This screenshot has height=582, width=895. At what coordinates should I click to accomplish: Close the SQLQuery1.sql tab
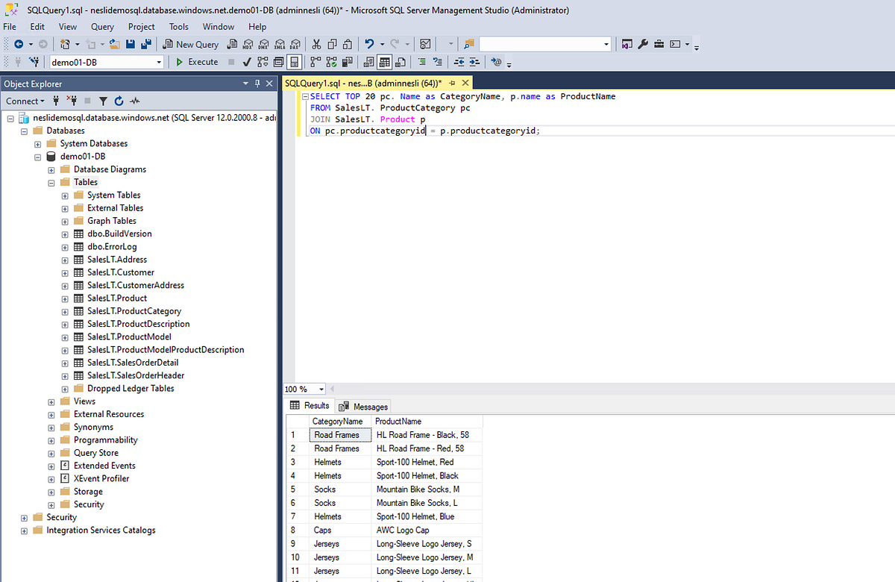(465, 83)
